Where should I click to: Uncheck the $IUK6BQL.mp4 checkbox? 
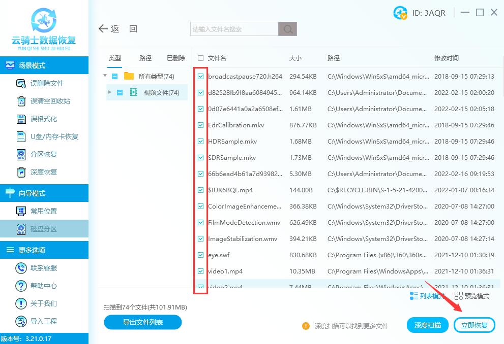click(200, 190)
